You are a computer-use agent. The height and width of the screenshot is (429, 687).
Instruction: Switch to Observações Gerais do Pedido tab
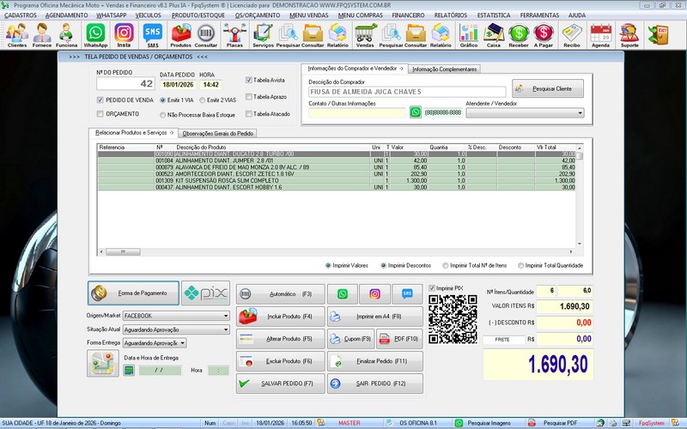pyautogui.click(x=218, y=134)
